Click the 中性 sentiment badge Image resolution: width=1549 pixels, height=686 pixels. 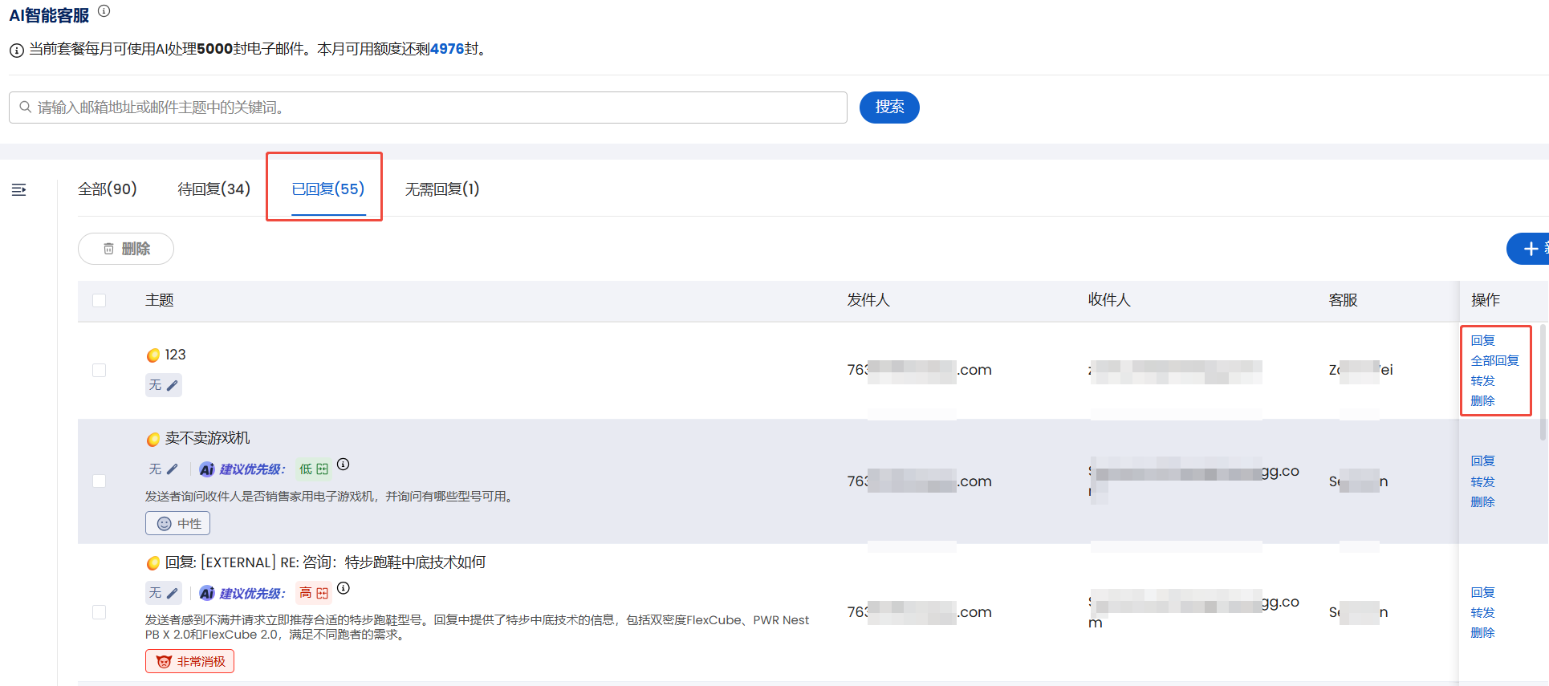pos(178,523)
